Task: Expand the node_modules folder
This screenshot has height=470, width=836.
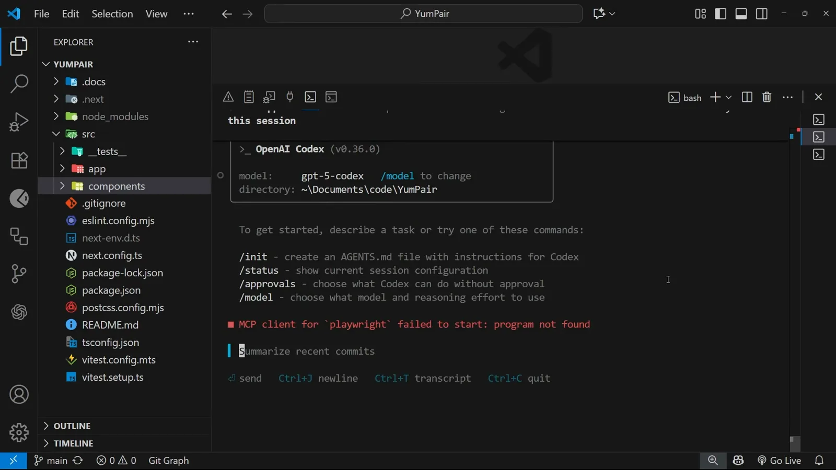Action: (124, 116)
